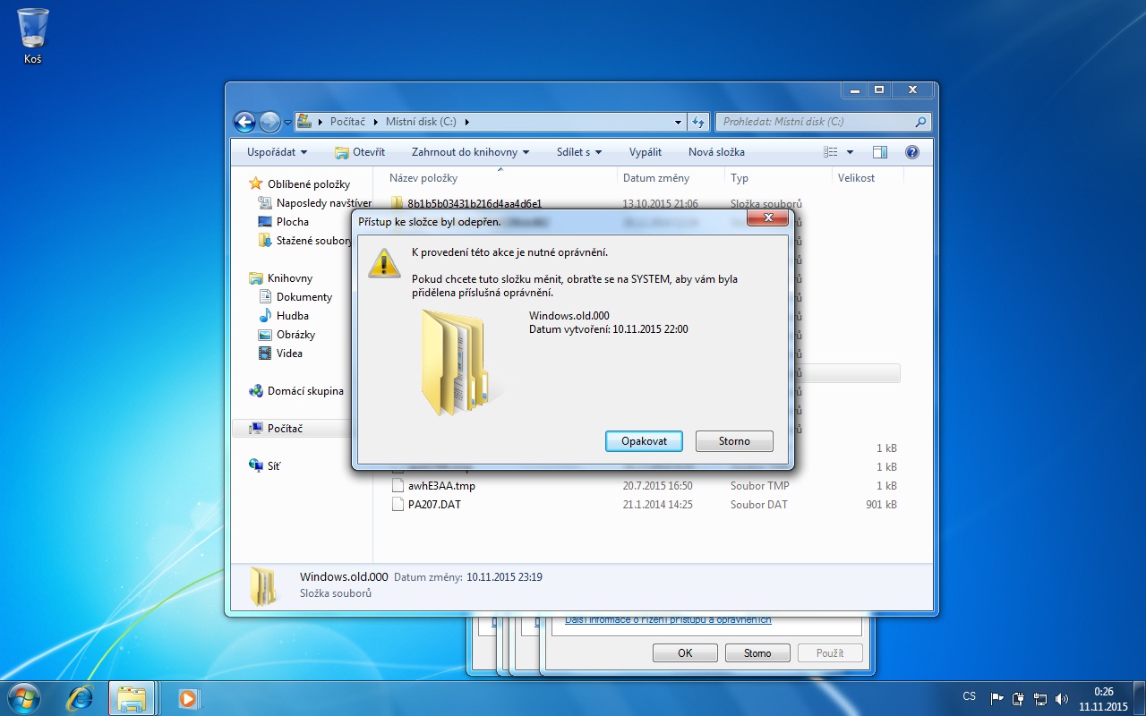
Task: Refresh the folder with the refresh icon
Action: (698, 122)
